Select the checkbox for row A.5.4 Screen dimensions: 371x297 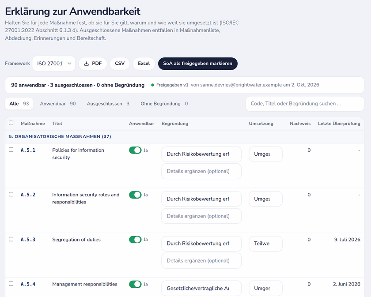[11, 283]
